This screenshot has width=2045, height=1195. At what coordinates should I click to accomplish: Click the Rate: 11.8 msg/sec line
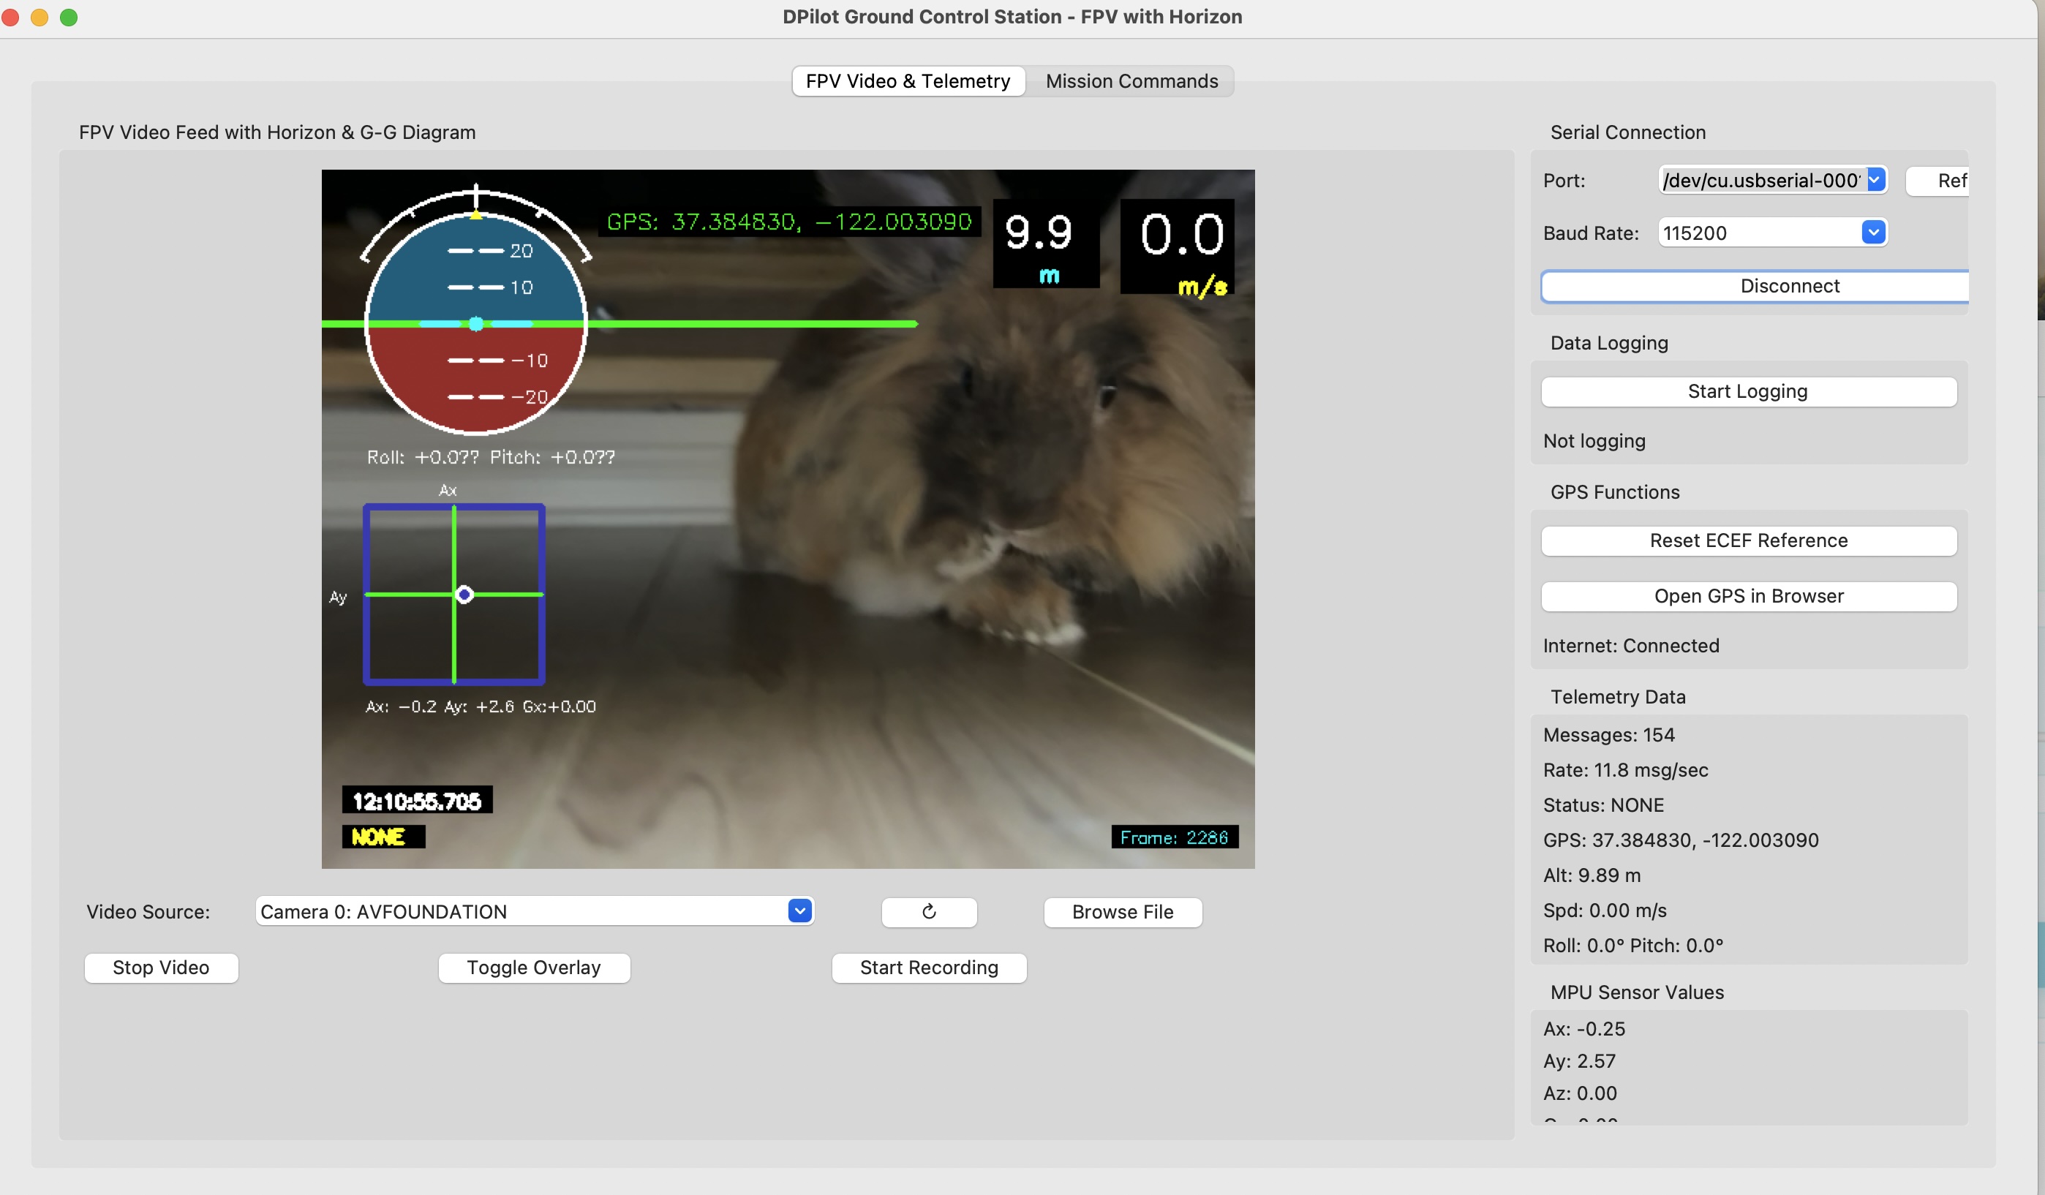coord(1624,770)
